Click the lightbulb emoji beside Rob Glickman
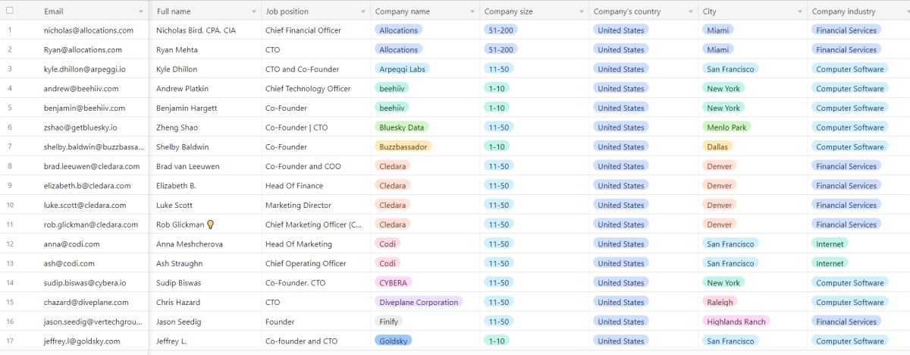Screen dimensions: 910x355 (x=211, y=225)
